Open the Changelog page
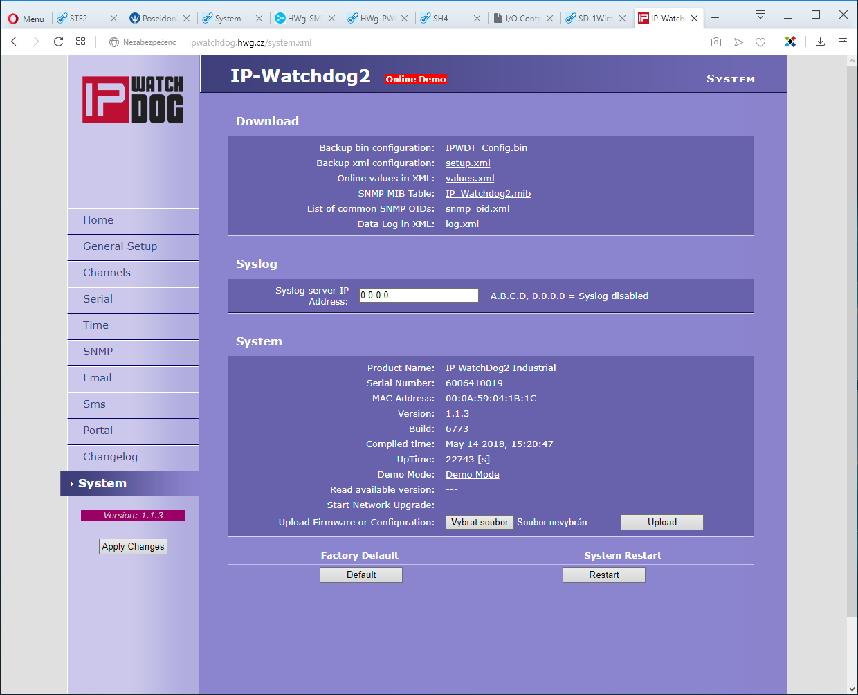858x695 pixels. (x=133, y=457)
